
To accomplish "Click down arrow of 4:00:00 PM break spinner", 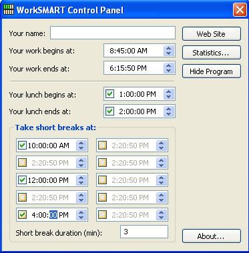I will (81, 218).
